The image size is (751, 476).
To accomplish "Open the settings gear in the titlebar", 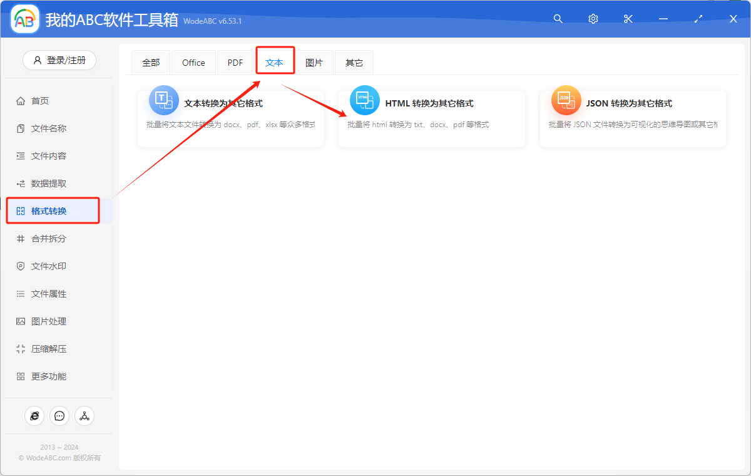I will pos(593,19).
